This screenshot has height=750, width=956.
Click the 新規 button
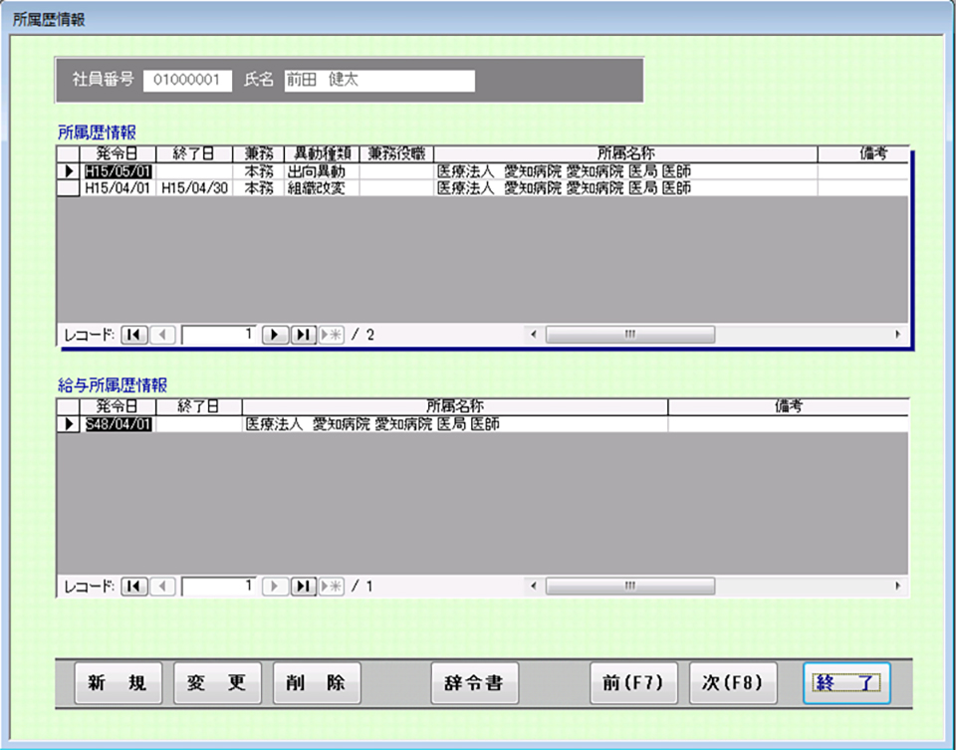pos(119,683)
